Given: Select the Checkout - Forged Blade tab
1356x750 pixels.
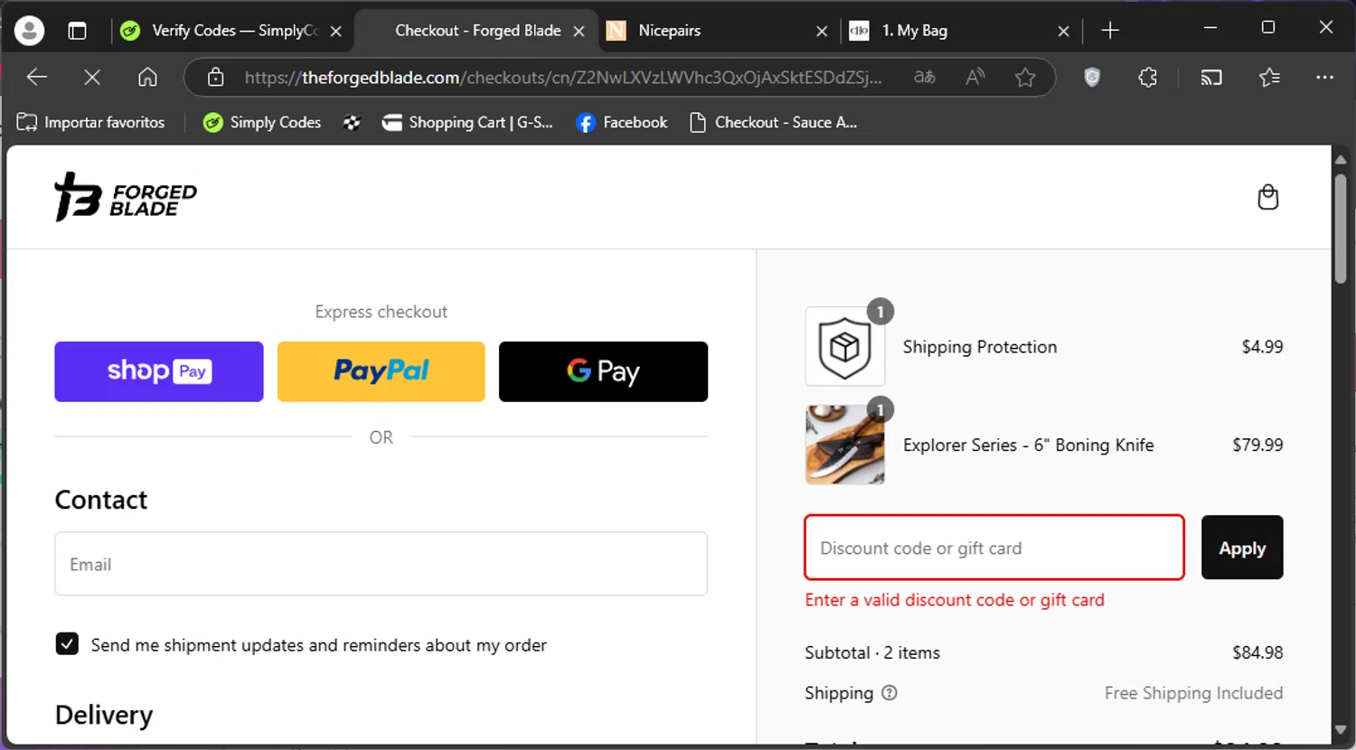Looking at the screenshot, I should (x=477, y=31).
